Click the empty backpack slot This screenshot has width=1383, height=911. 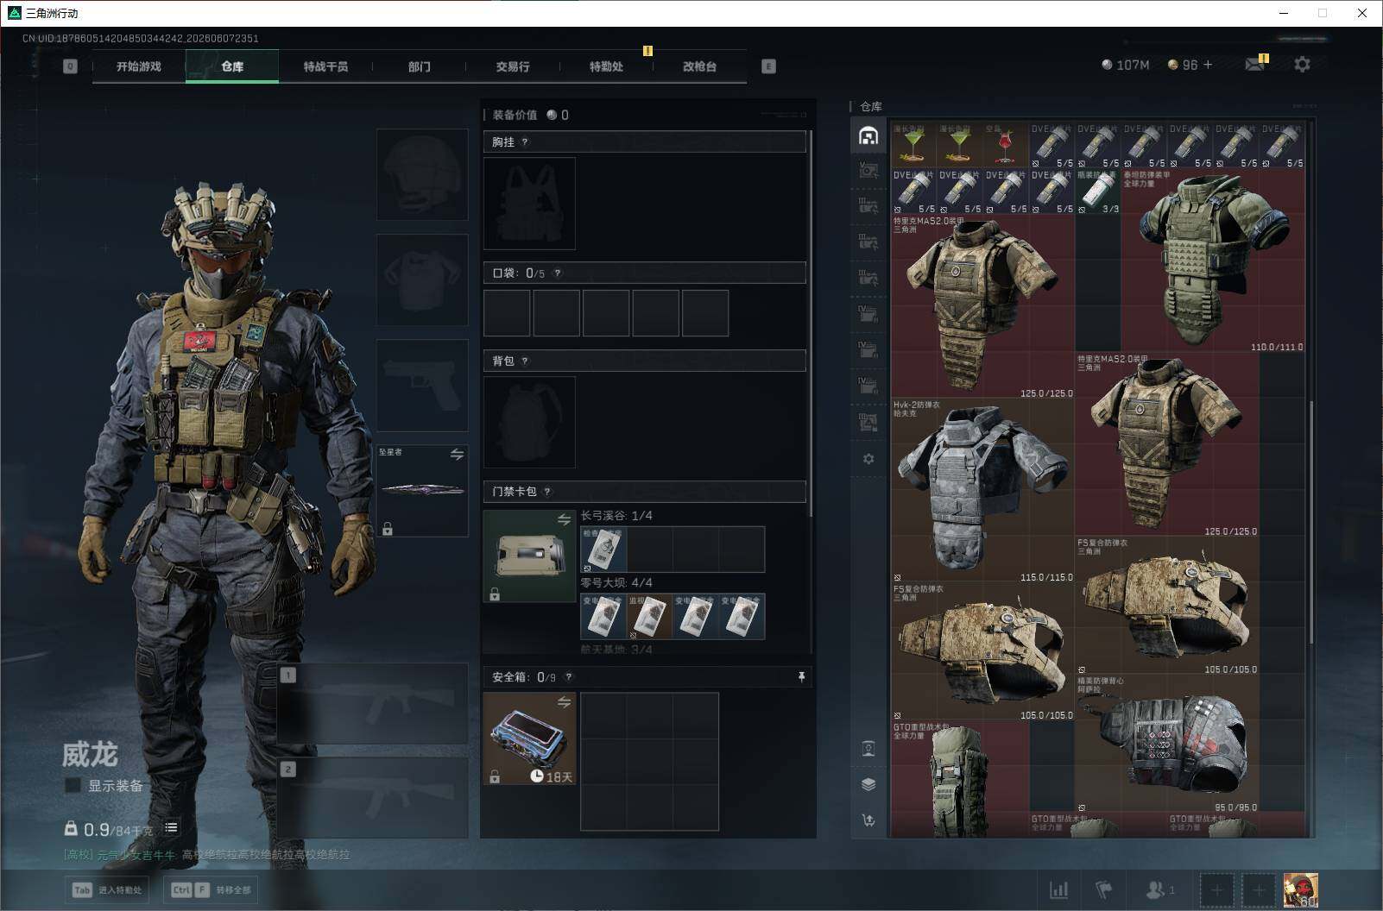[529, 422]
